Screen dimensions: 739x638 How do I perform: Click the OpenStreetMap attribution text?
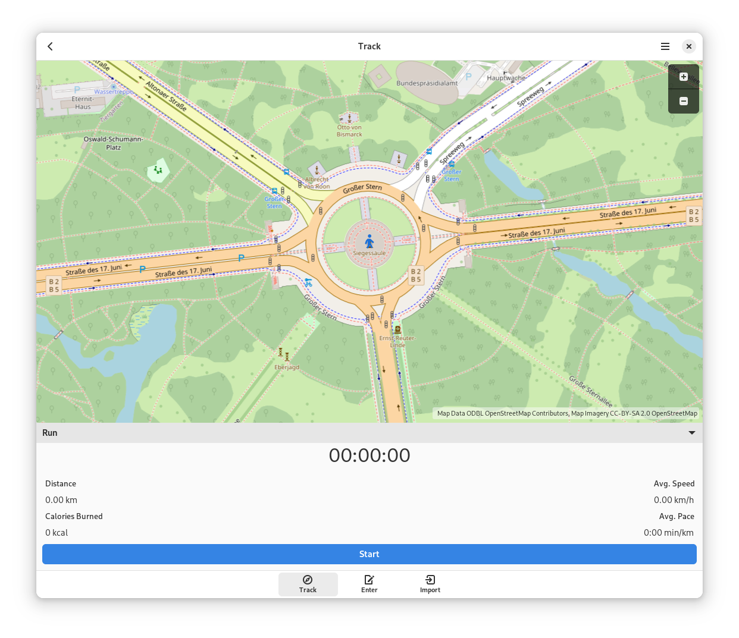[x=566, y=413]
